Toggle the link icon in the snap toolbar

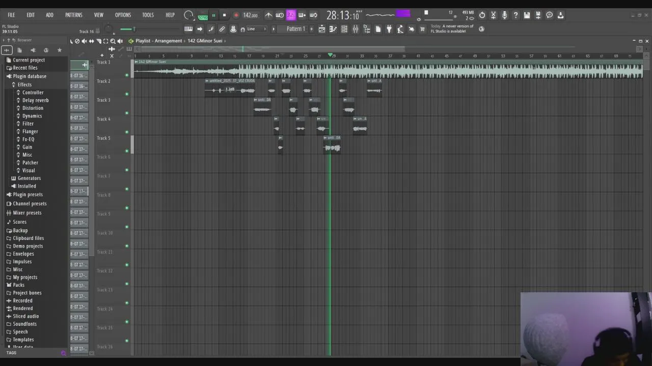point(222,29)
